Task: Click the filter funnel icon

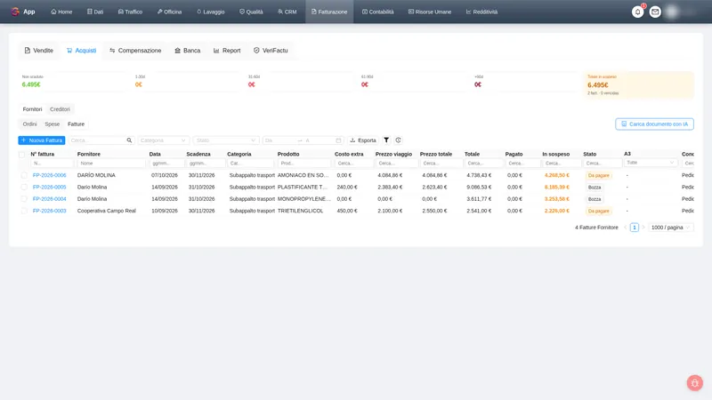Action: (x=386, y=140)
